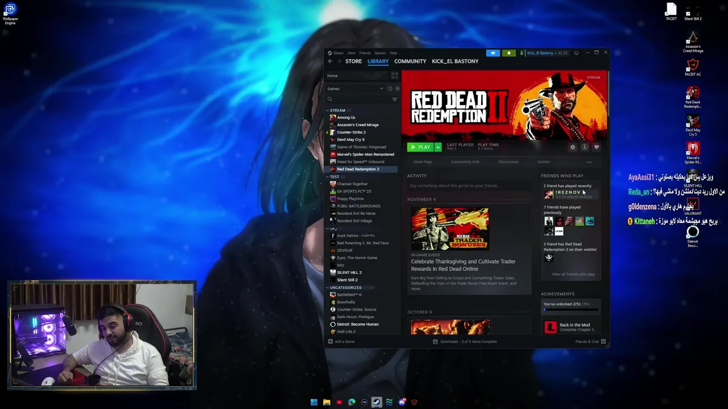The height and width of the screenshot is (409, 728).
Task: Select SILENT HILL 2 in the library
Action: 349,273
